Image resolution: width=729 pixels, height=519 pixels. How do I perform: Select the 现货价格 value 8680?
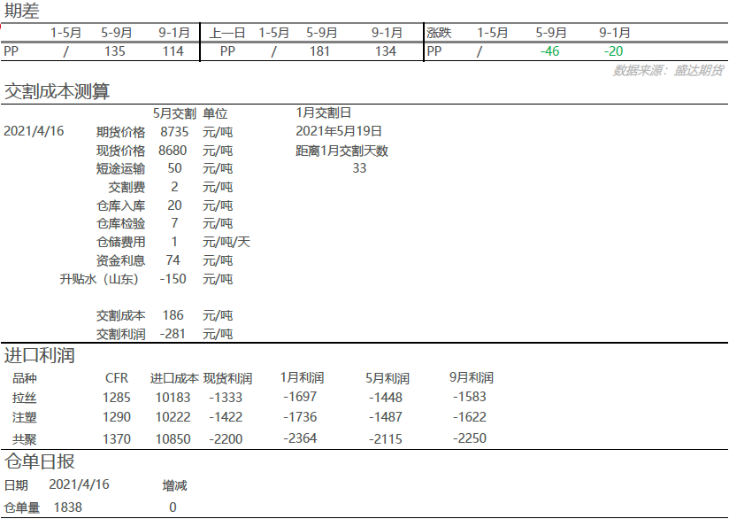(173, 151)
